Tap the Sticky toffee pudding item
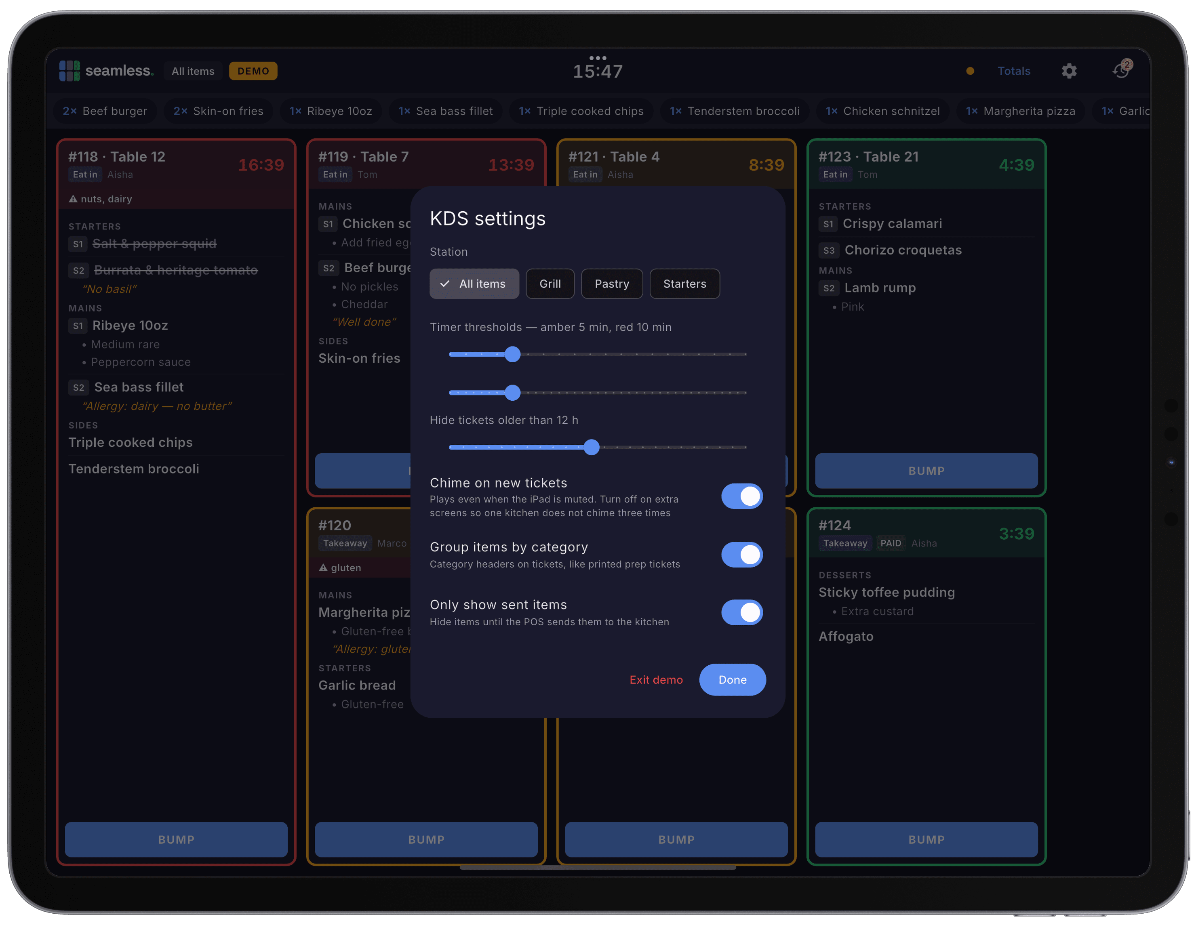This screenshot has width=1196, height=925. click(886, 593)
